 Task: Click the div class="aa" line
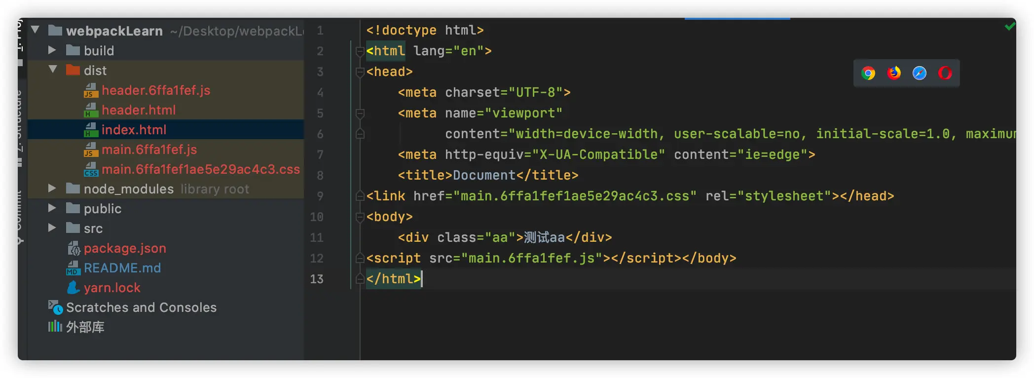pyautogui.click(x=505, y=237)
